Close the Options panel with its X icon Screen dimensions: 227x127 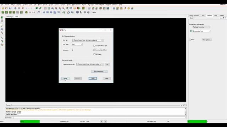tap(225, 18)
